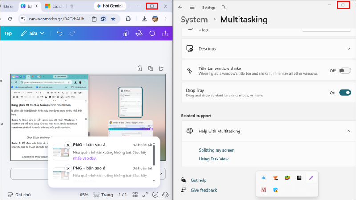Screen dimensions: 356x200
Task: Click scrollbar thumb in download notifications
Action: tap(154, 155)
